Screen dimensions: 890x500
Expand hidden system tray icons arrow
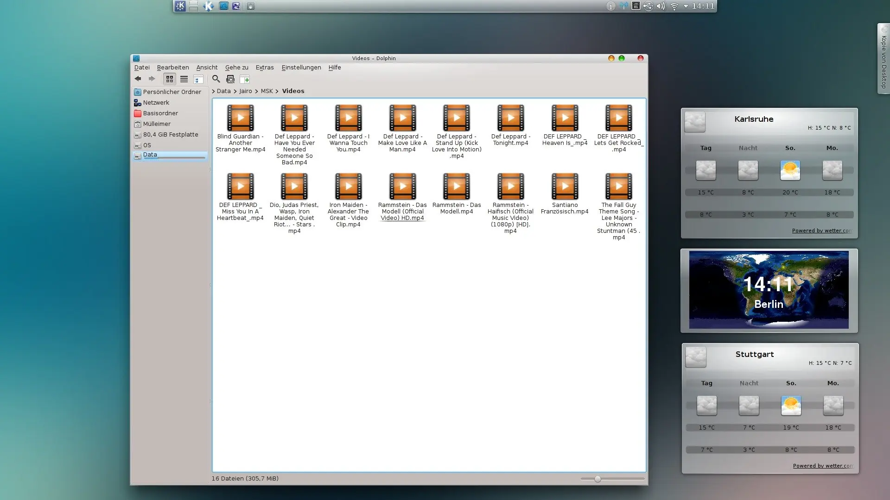pyautogui.click(x=686, y=6)
